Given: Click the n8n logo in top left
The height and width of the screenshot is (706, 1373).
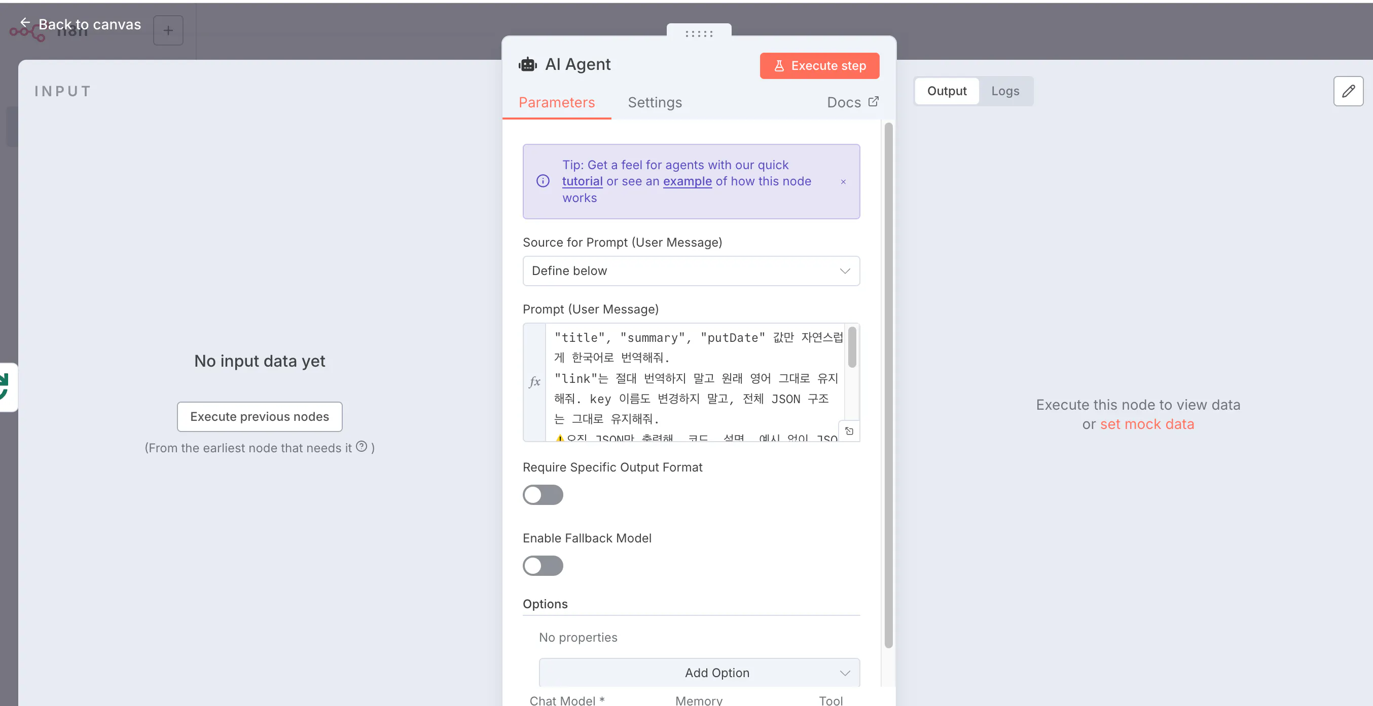Looking at the screenshot, I should point(28,33).
